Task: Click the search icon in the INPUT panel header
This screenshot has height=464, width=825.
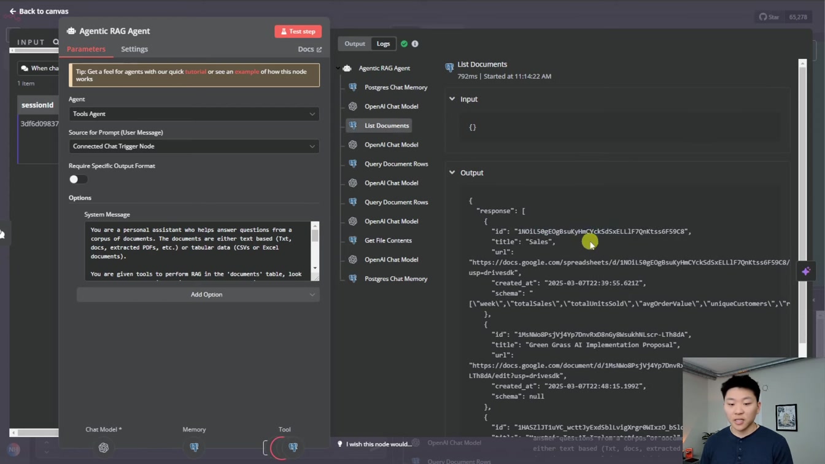Action: (x=56, y=42)
